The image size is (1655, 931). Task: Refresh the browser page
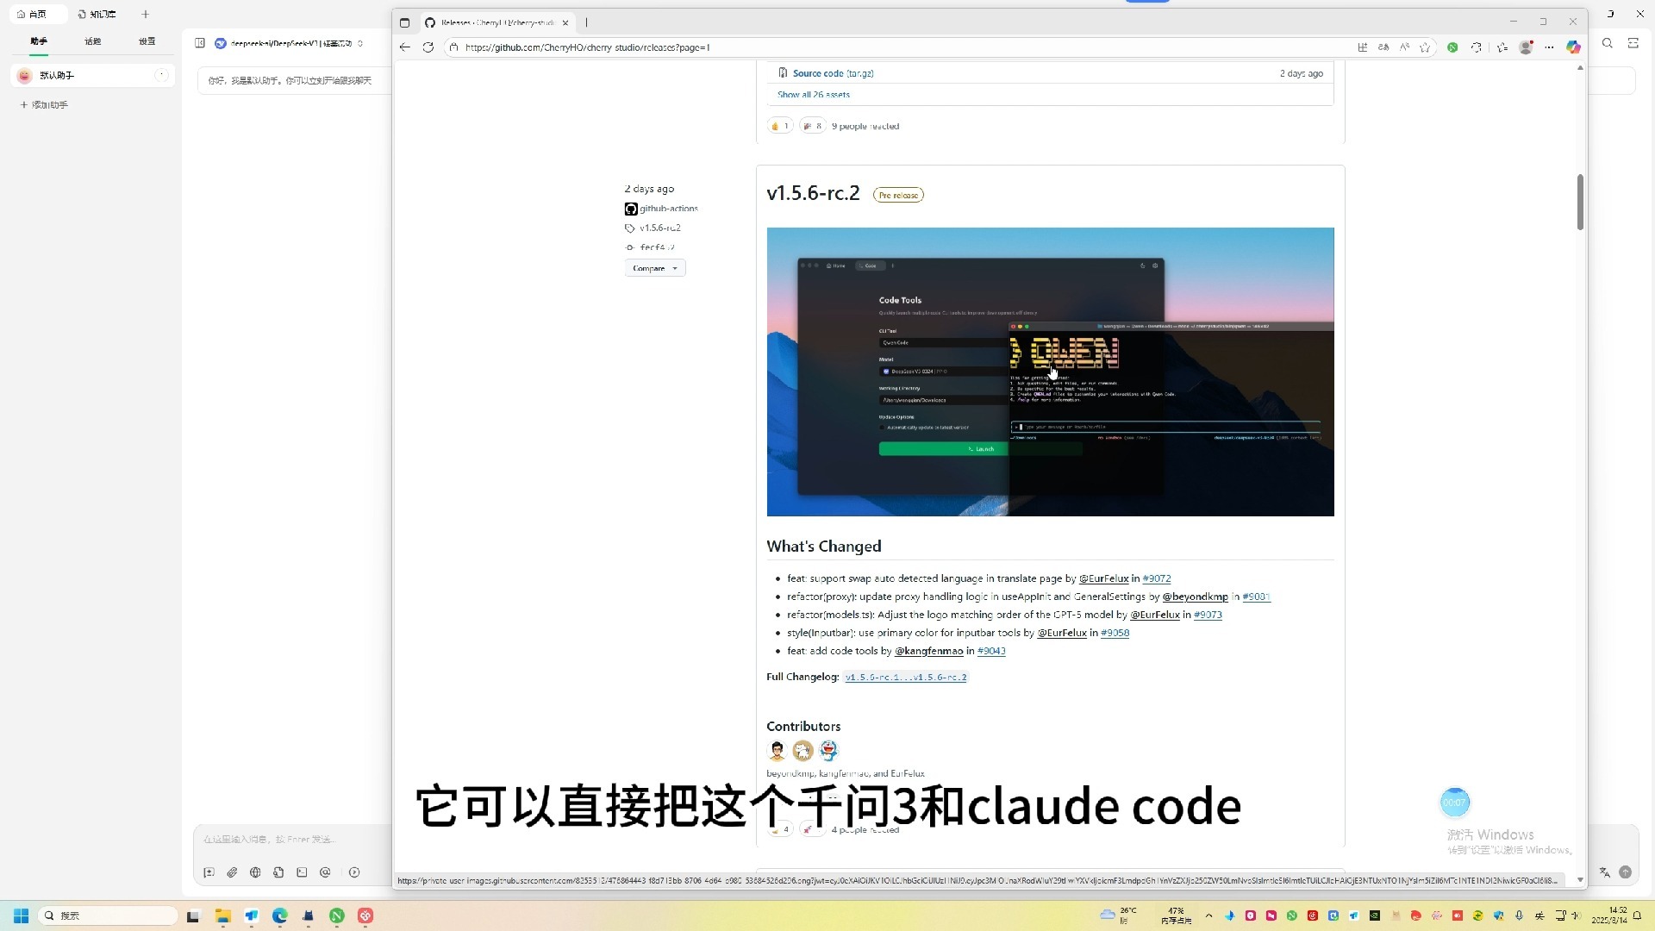tap(428, 47)
